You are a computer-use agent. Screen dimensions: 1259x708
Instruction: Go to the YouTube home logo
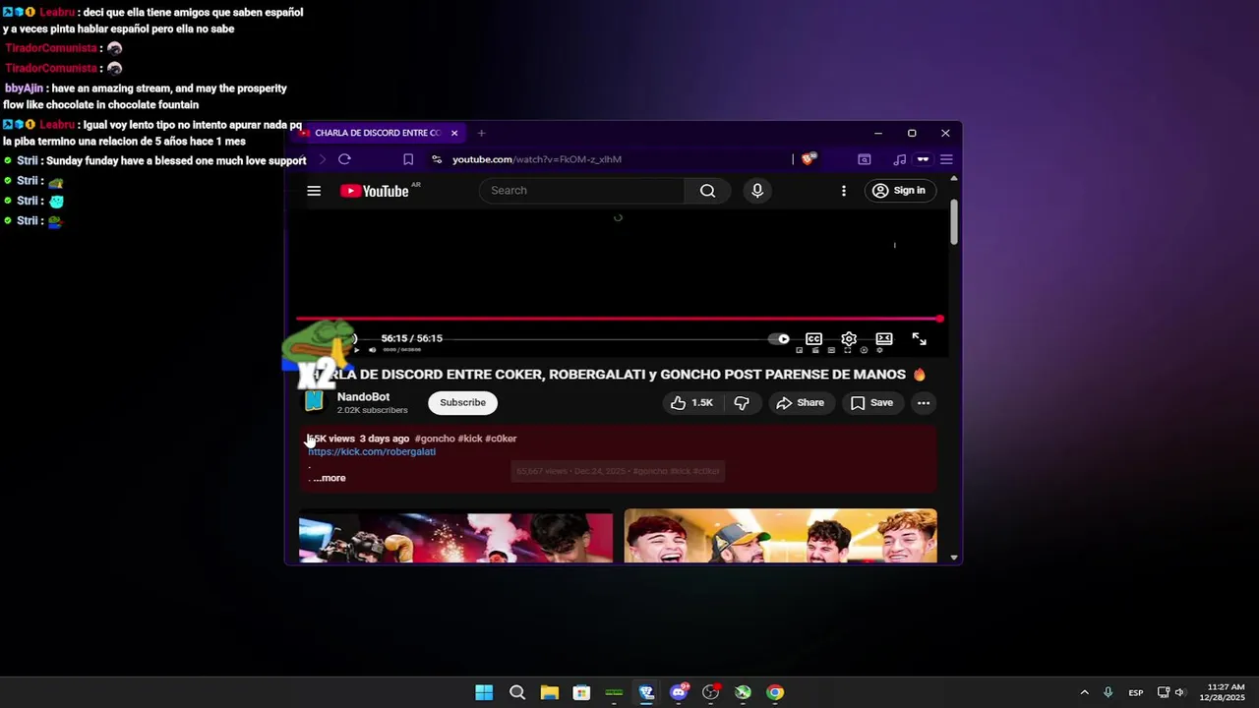[x=375, y=191]
